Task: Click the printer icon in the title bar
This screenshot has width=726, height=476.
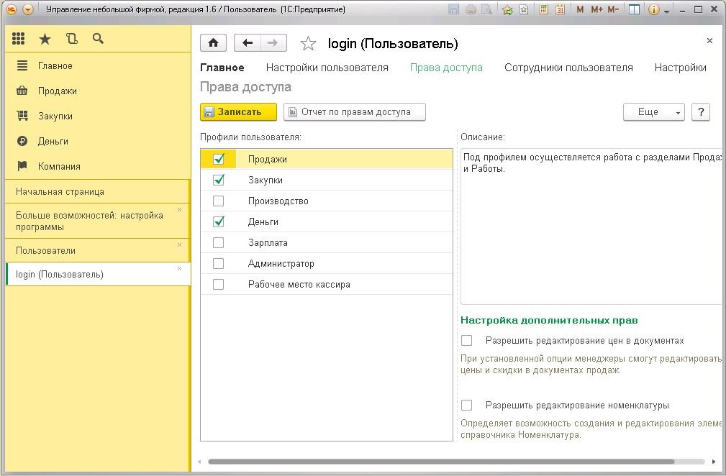Action: coord(471,9)
